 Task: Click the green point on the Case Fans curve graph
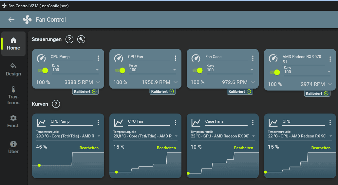pyautogui.click(x=188, y=173)
